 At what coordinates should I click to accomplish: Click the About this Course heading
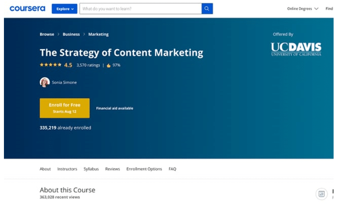click(68, 190)
